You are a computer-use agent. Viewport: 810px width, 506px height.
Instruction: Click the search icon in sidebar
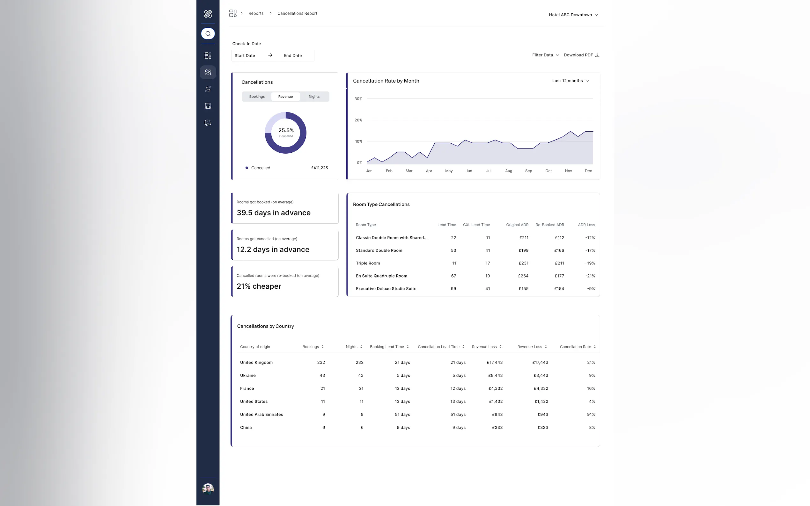click(208, 33)
